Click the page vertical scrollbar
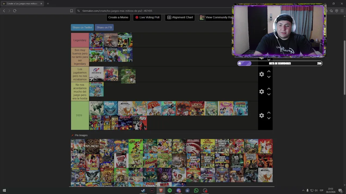Image resolution: width=346 pixels, height=194 pixels. pyautogui.click(x=344, y=67)
